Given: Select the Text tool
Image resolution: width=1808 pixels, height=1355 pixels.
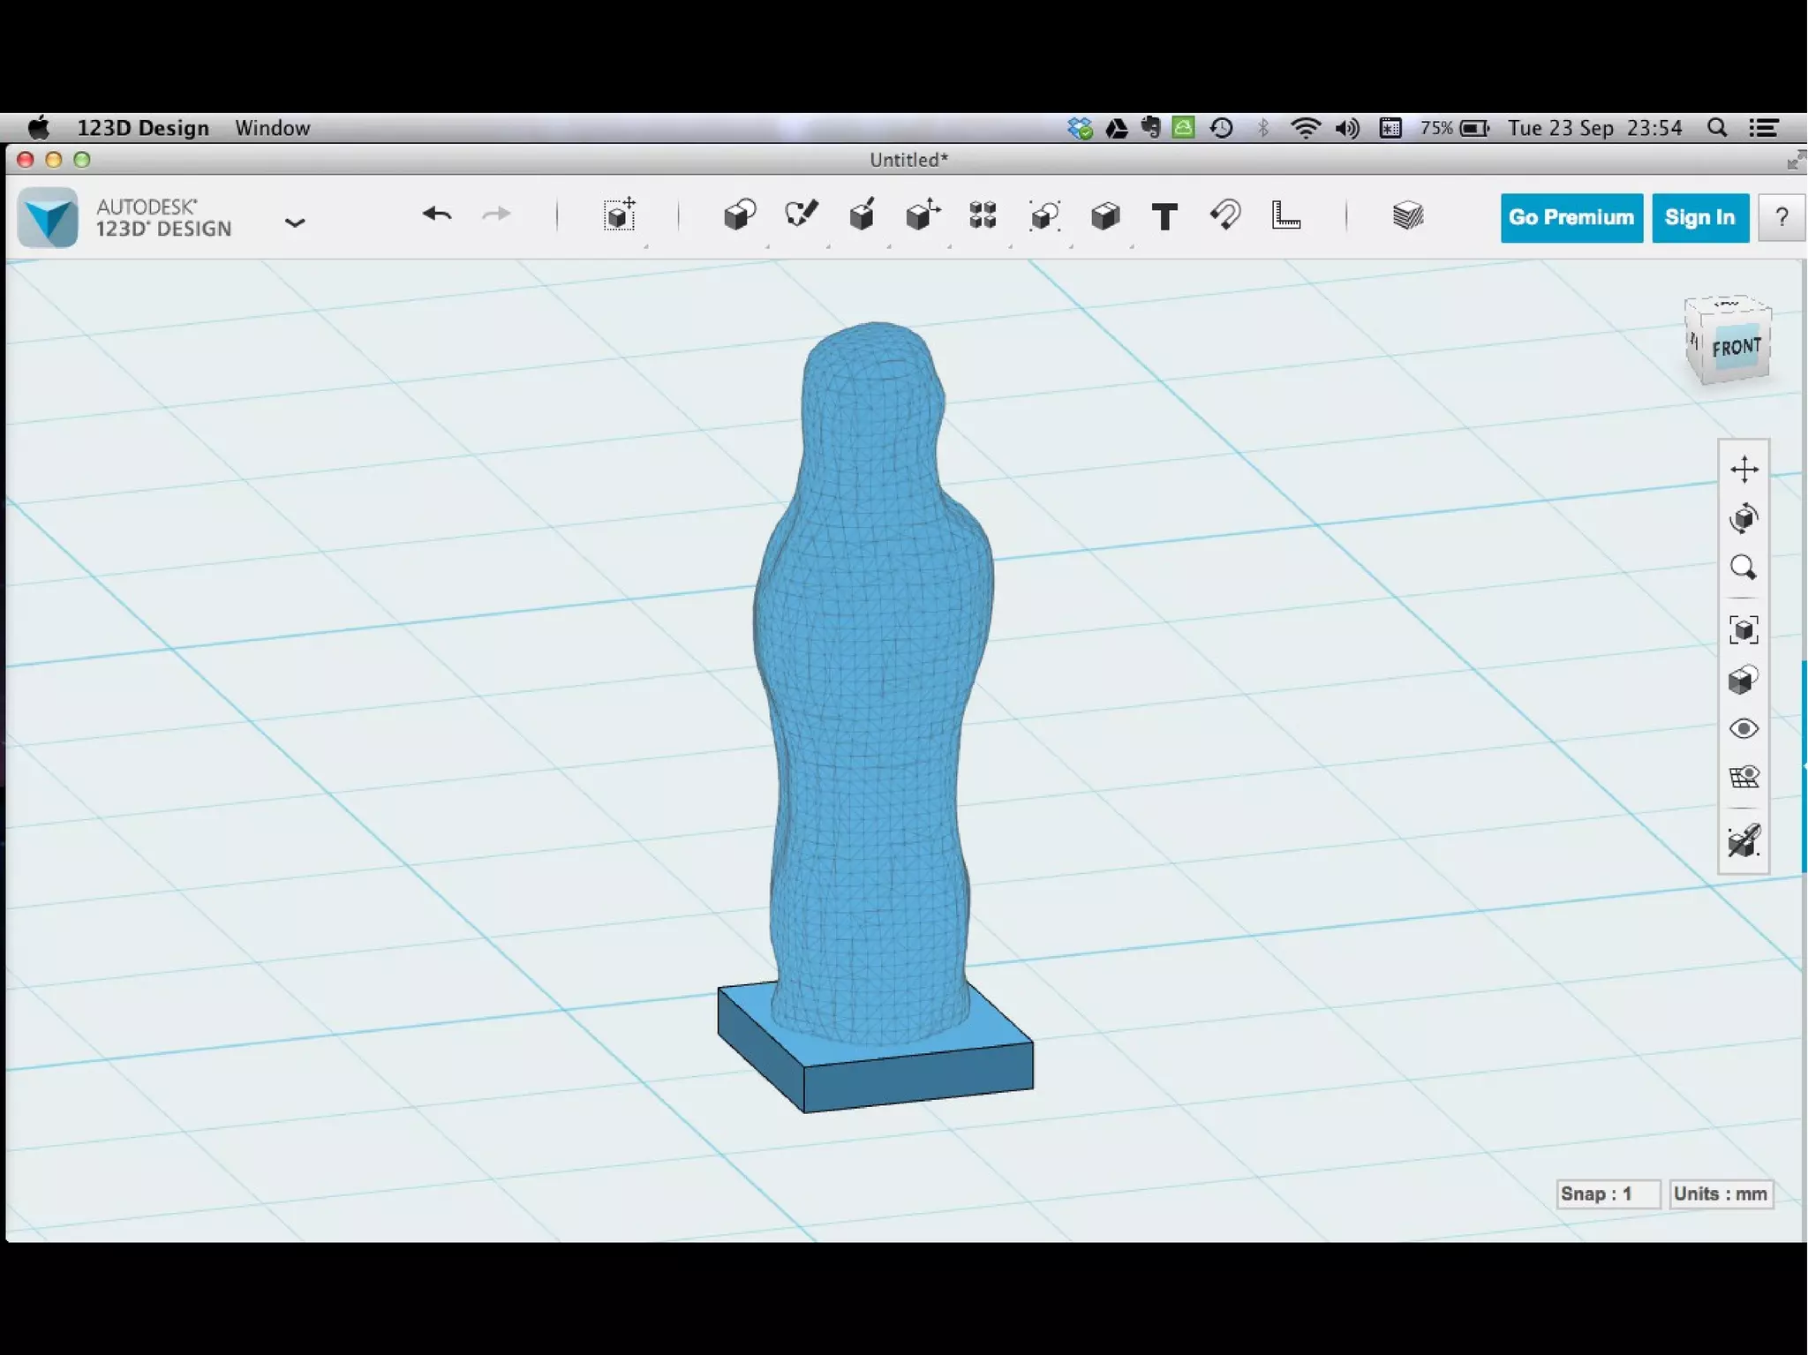Looking at the screenshot, I should [x=1164, y=216].
